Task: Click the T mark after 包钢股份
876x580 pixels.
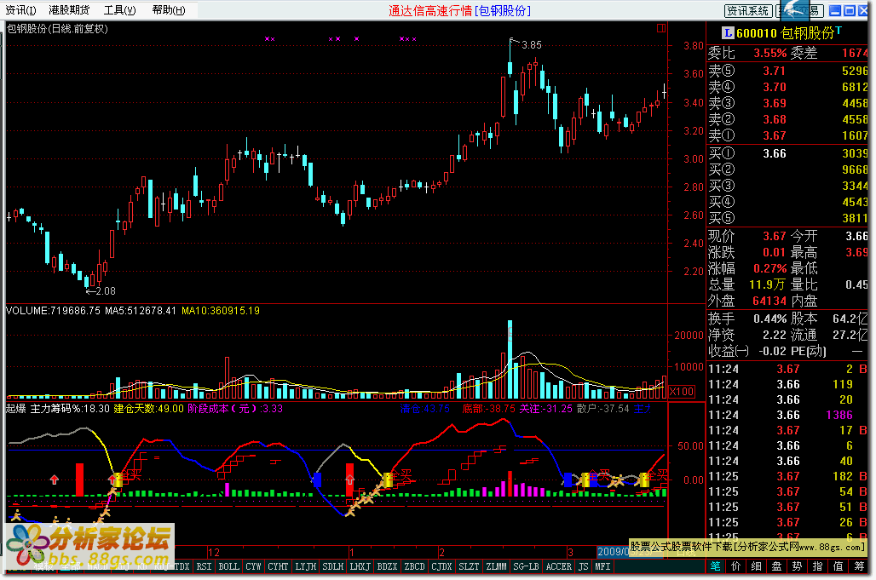Action: tap(839, 30)
